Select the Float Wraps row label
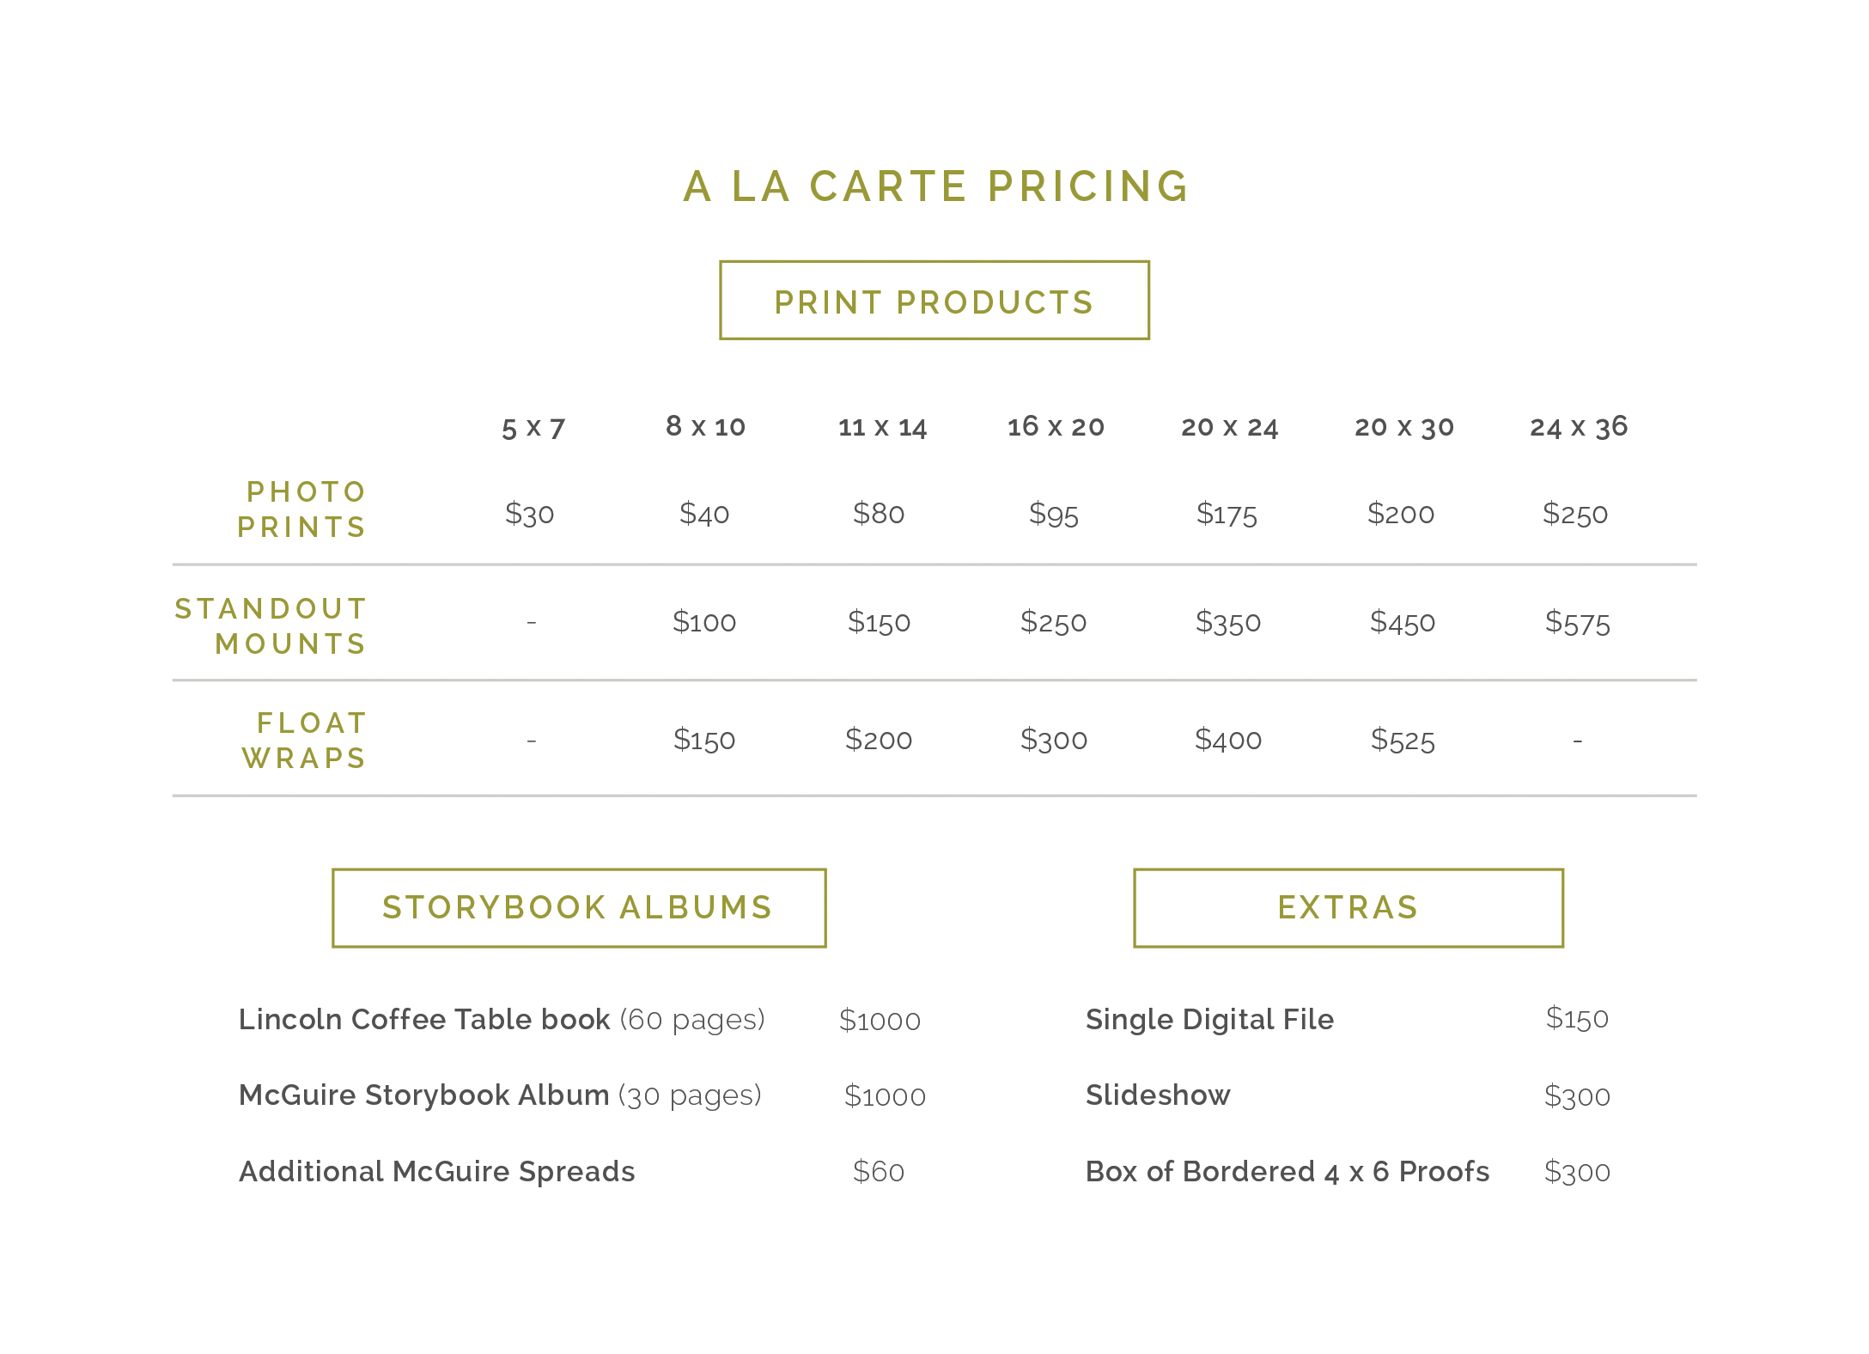1869x1354 pixels. click(x=306, y=741)
